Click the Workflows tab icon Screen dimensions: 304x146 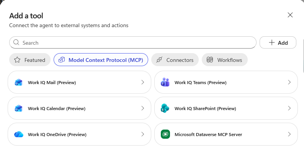coord(210,60)
